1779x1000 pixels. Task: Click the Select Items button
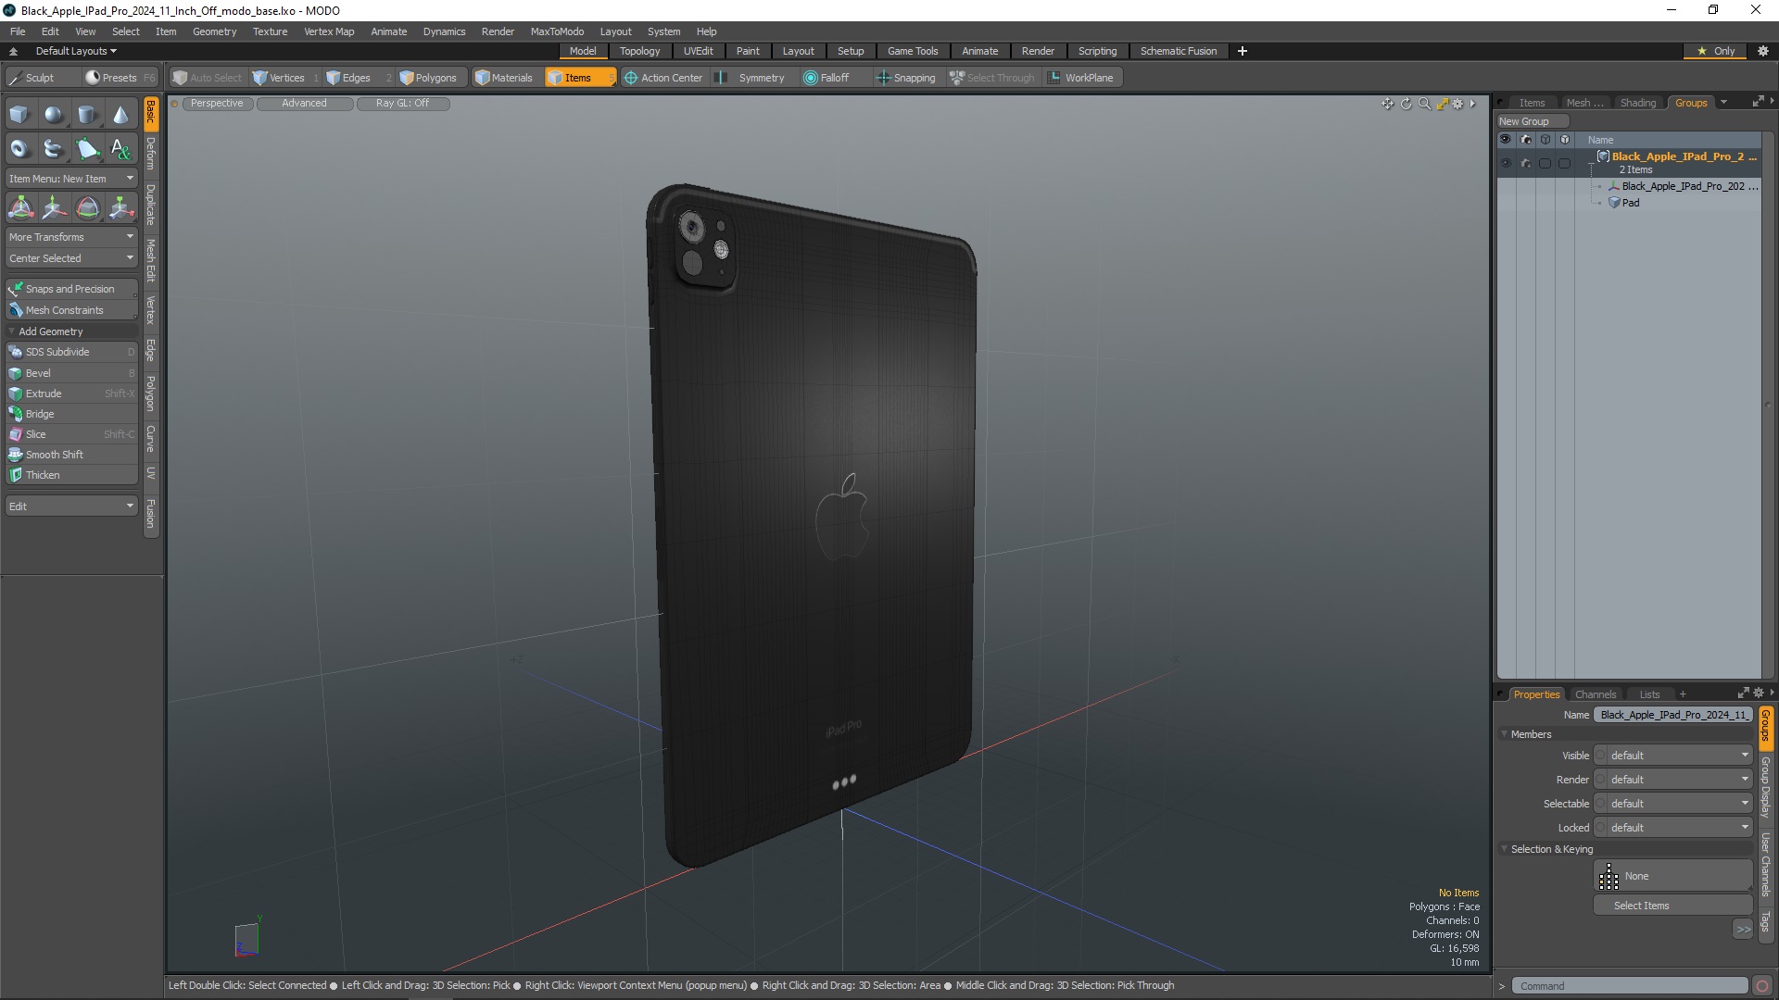tap(1673, 906)
